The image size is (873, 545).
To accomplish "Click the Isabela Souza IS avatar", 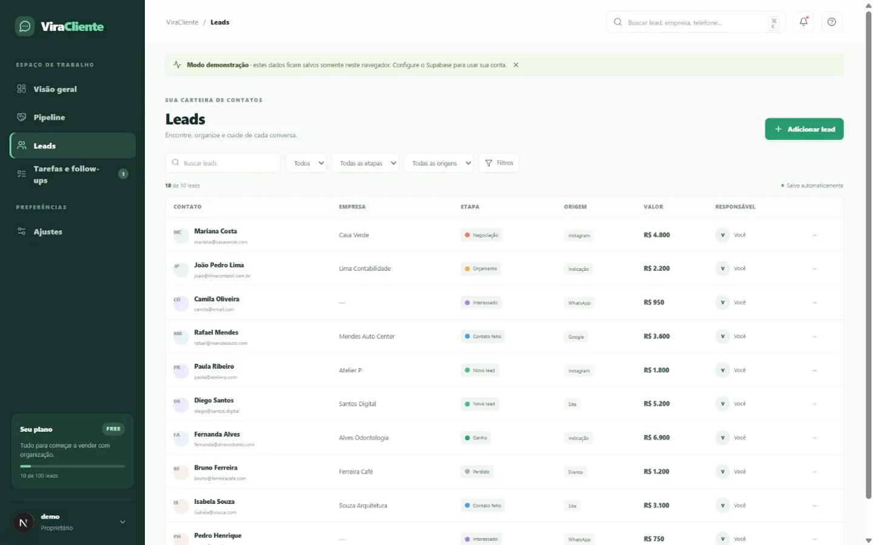I will point(181,506).
